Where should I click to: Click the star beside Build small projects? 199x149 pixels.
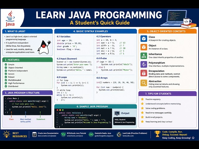click(x=142, y=117)
